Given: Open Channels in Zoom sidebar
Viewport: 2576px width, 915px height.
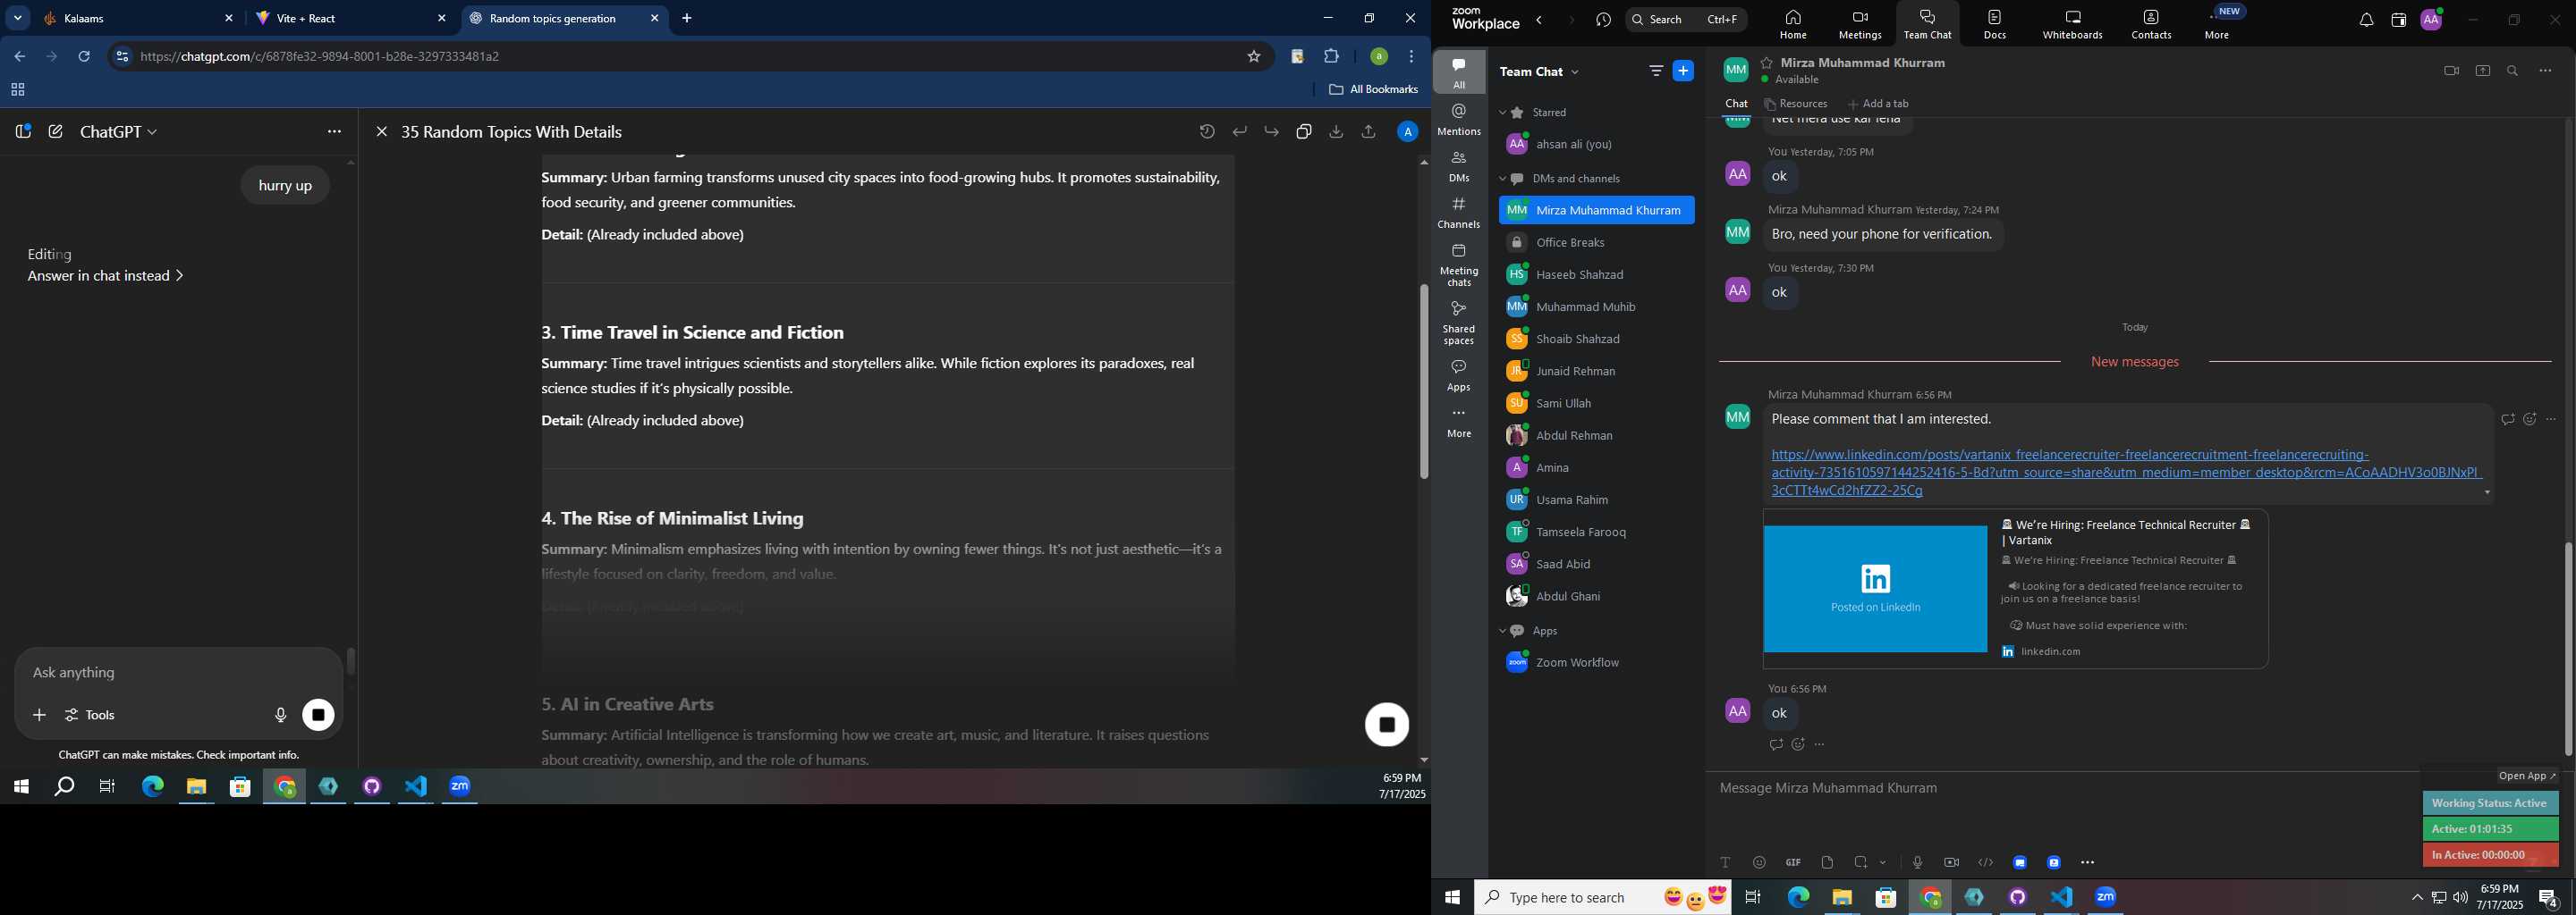Looking at the screenshot, I should point(1459,213).
